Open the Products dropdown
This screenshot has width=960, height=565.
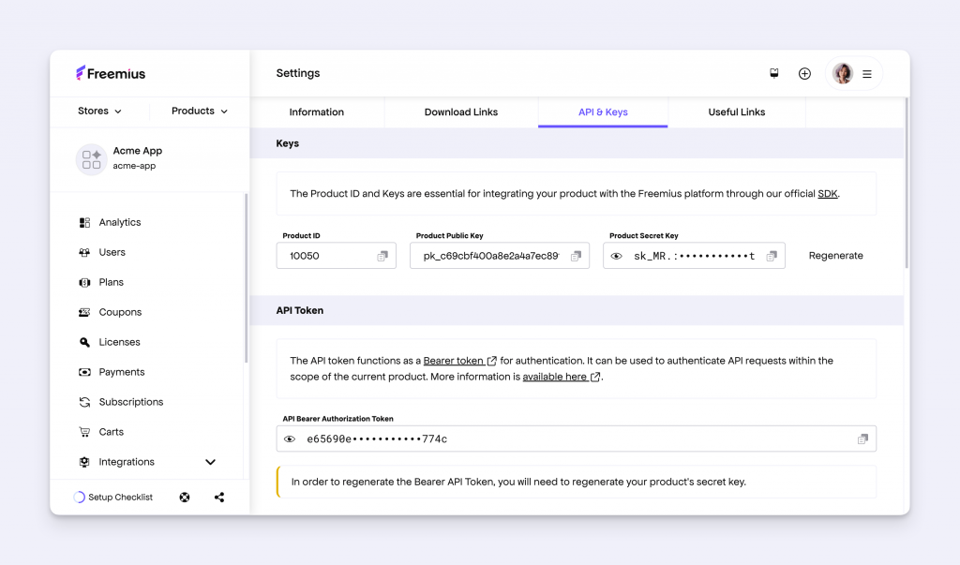[200, 111]
